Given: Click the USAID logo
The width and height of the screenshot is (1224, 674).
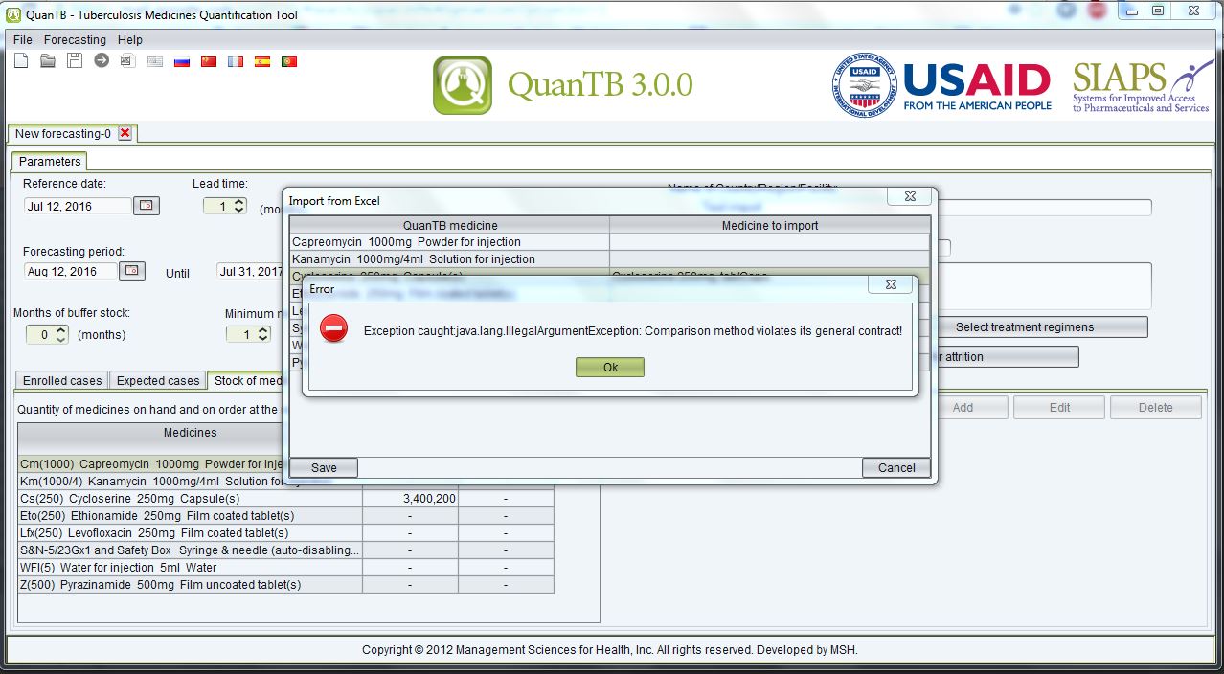Looking at the screenshot, I should click(x=941, y=85).
